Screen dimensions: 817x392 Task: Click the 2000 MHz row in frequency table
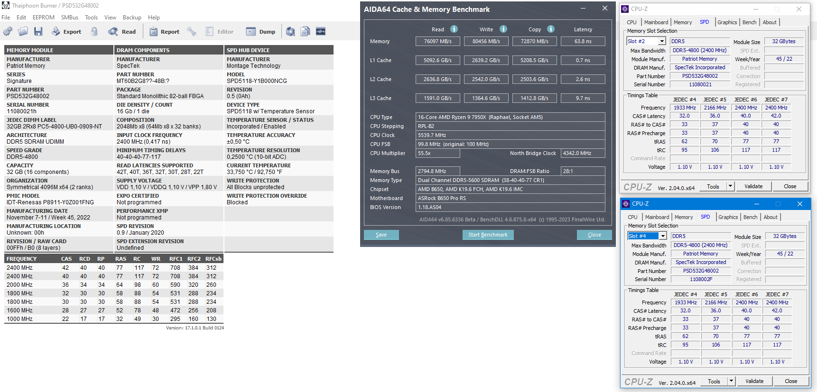pos(113,285)
